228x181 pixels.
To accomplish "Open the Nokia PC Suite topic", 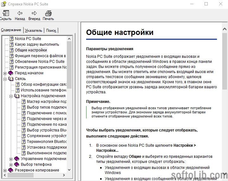I will (x=28, y=39).
